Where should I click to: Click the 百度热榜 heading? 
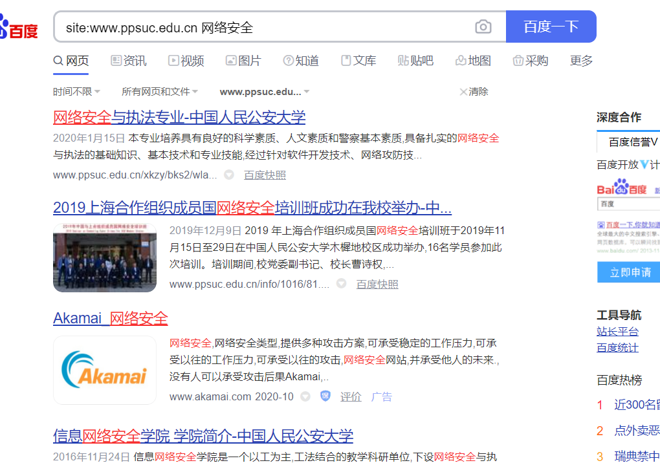619,380
